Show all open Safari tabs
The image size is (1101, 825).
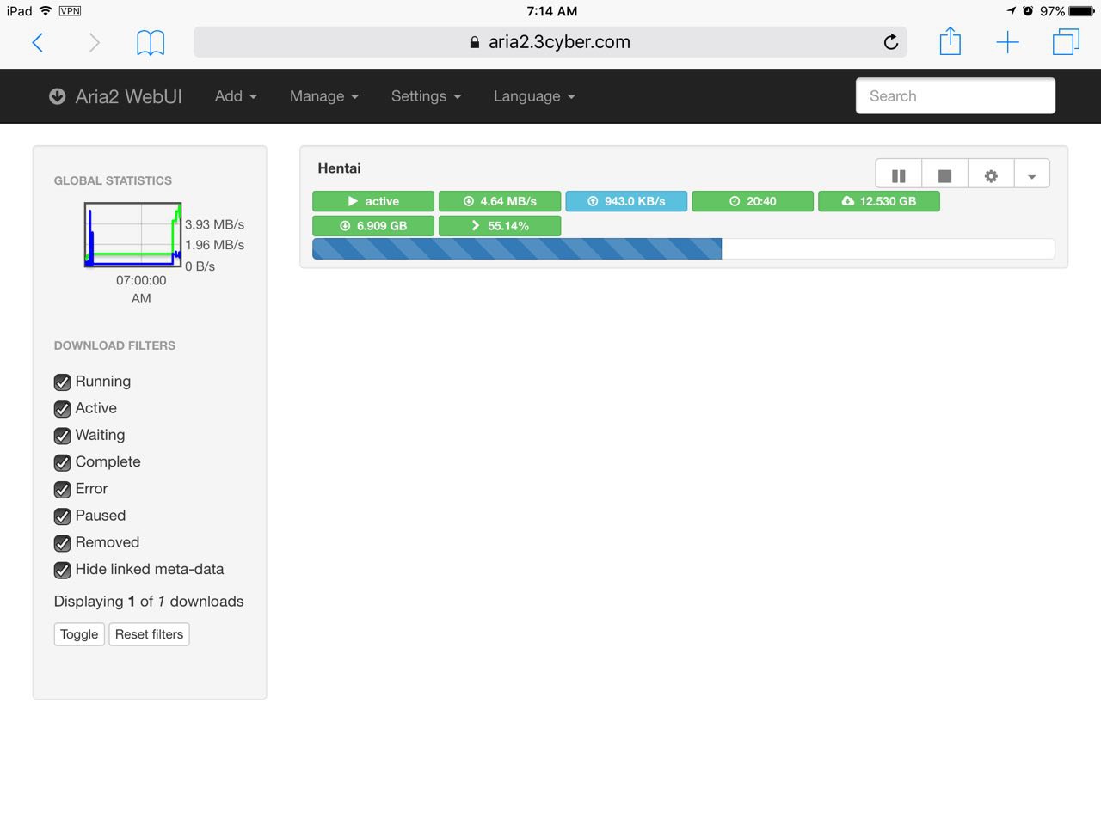1066,42
